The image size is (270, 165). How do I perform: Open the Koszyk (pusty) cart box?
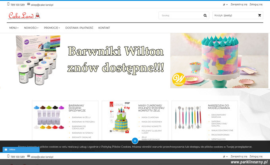[238, 16]
